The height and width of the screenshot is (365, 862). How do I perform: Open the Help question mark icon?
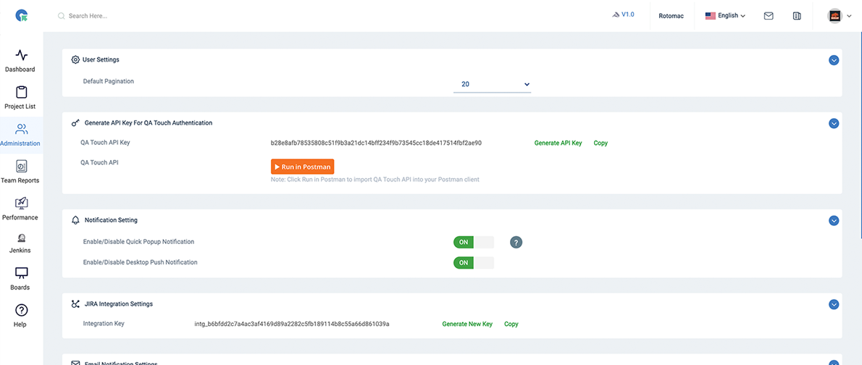tap(22, 310)
